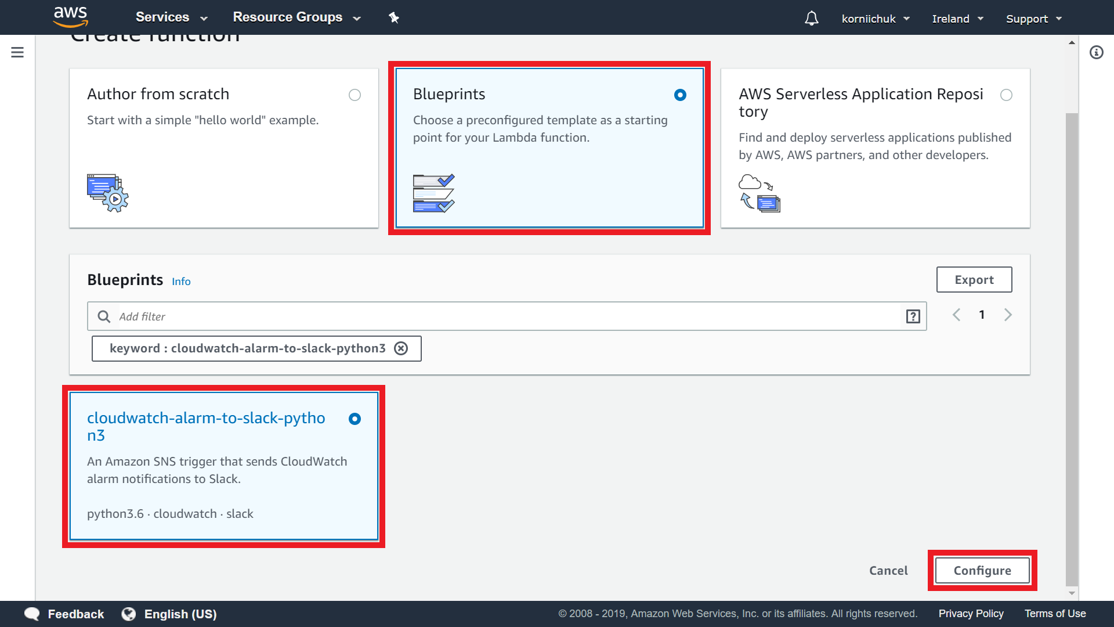Select AWS Serverless Application Repository radio button

click(1006, 95)
